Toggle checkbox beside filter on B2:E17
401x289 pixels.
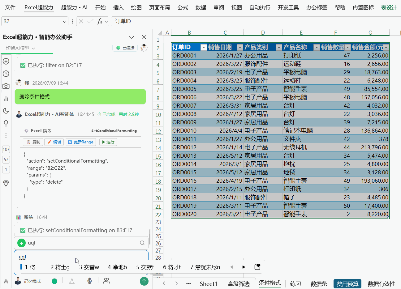pyautogui.click(x=23, y=65)
